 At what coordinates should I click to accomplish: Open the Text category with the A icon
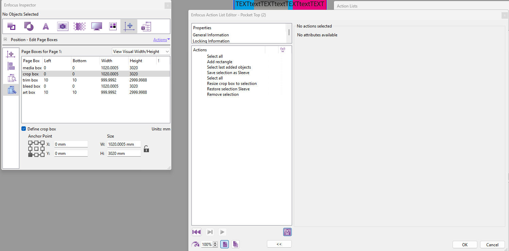[x=46, y=26]
